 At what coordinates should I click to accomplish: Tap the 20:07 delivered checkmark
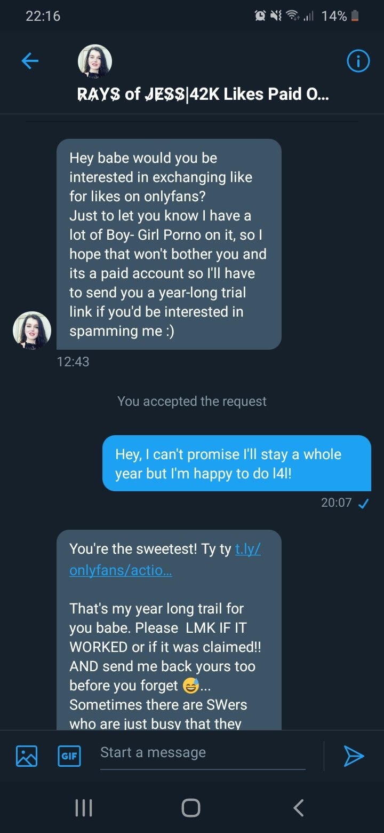pyautogui.click(x=364, y=503)
